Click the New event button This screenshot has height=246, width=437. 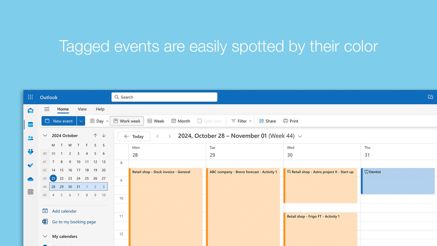[59, 121]
